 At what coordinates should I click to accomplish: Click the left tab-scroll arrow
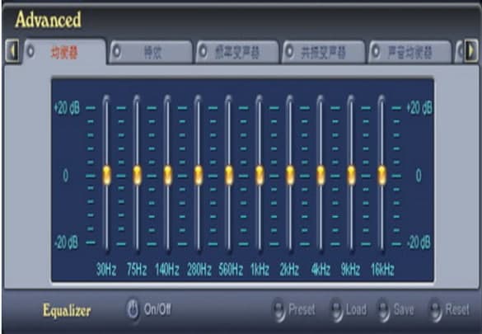click(x=12, y=51)
